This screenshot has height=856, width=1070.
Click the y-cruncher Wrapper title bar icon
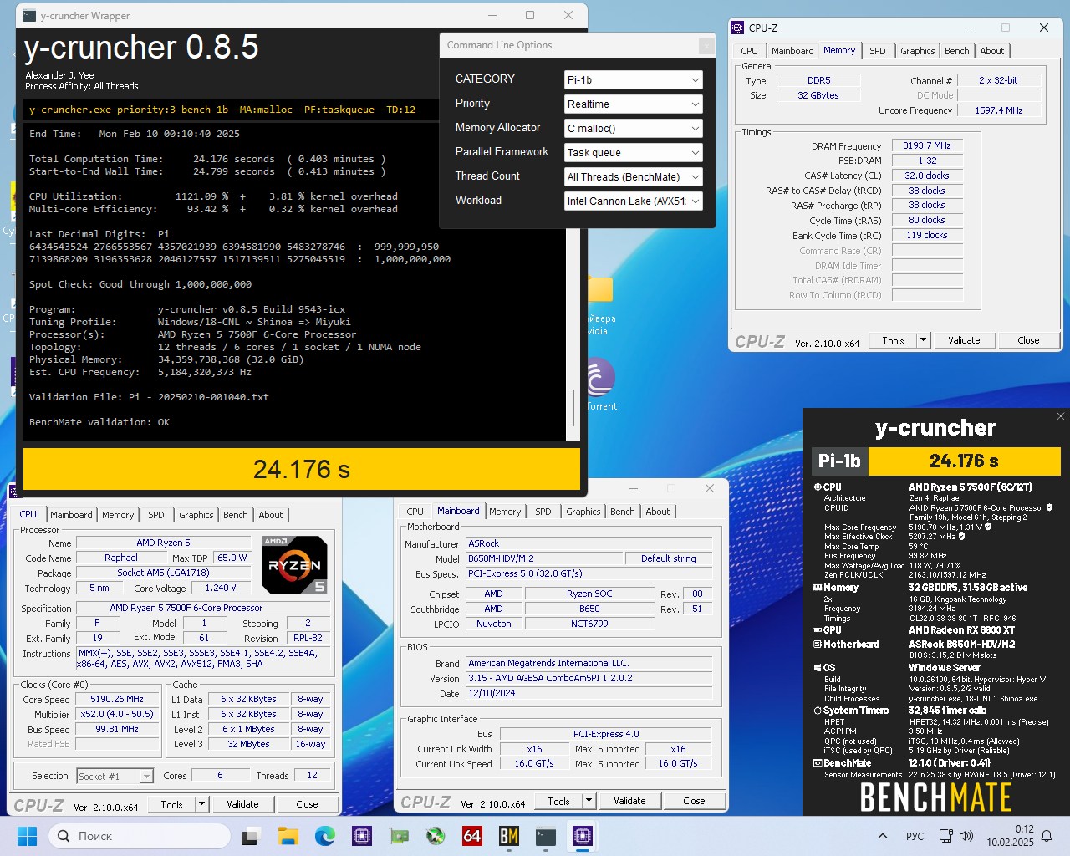(x=29, y=15)
